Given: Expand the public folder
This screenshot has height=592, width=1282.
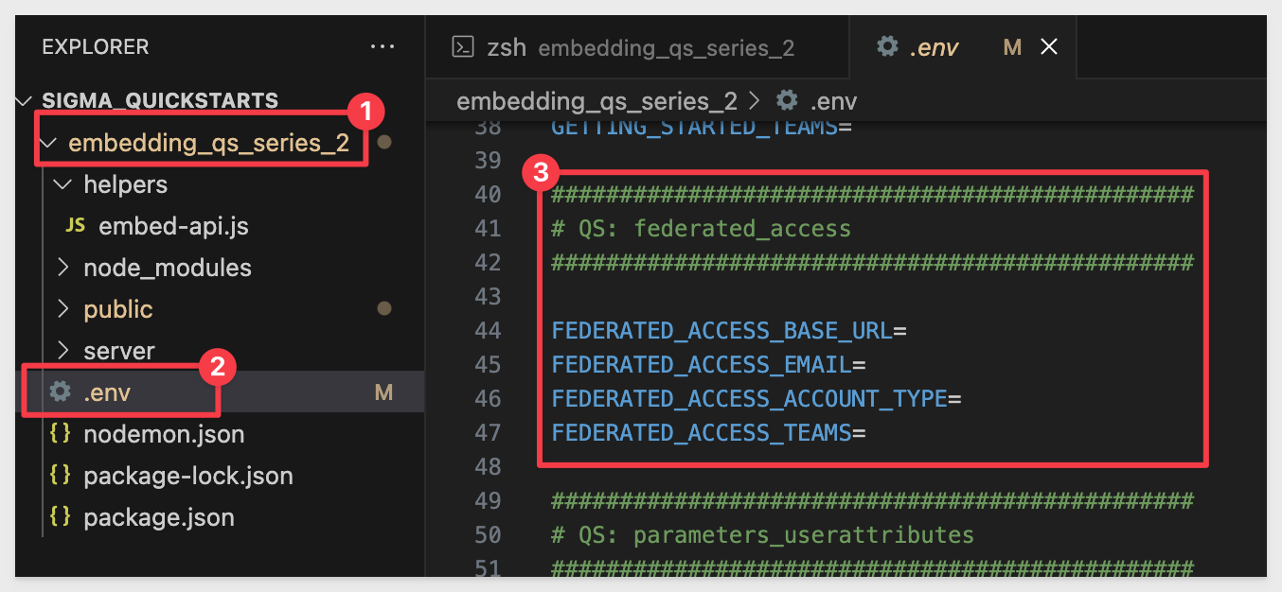Looking at the screenshot, I should [x=63, y=309].
